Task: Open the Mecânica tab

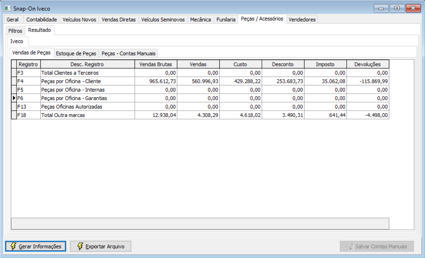Action: (200, 20)
